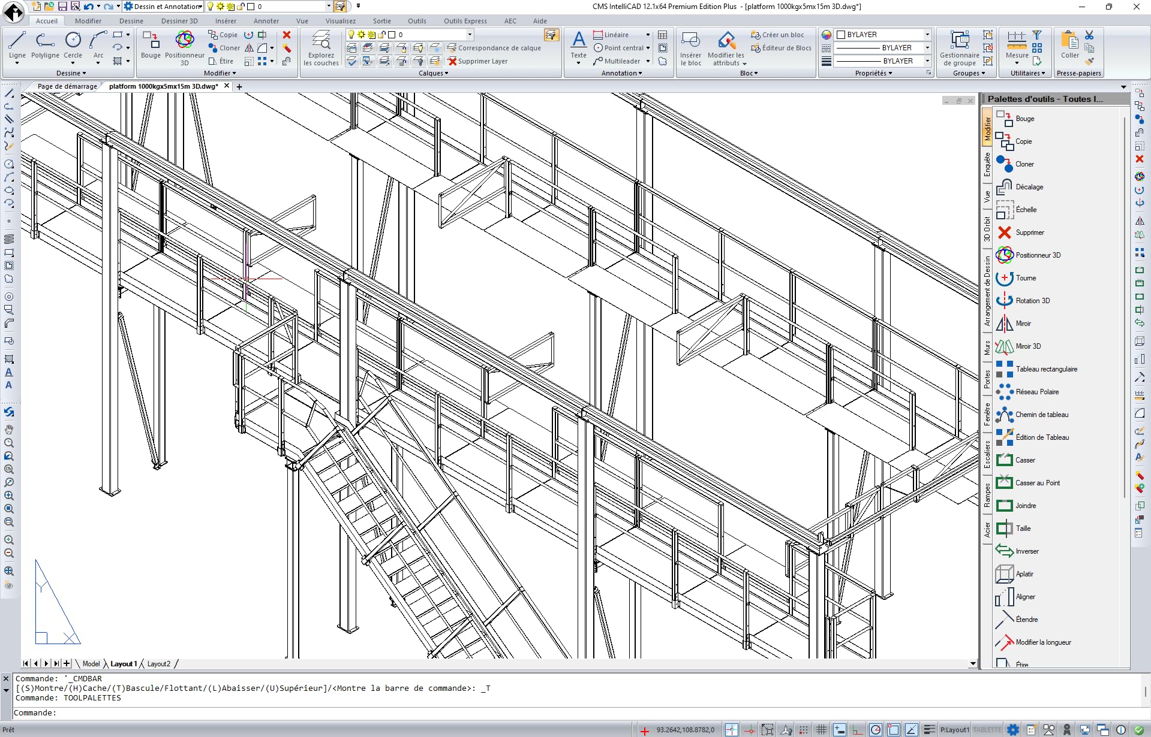
Task: Select Aplatir in tool palette
Action: [x=1015, y=574]
